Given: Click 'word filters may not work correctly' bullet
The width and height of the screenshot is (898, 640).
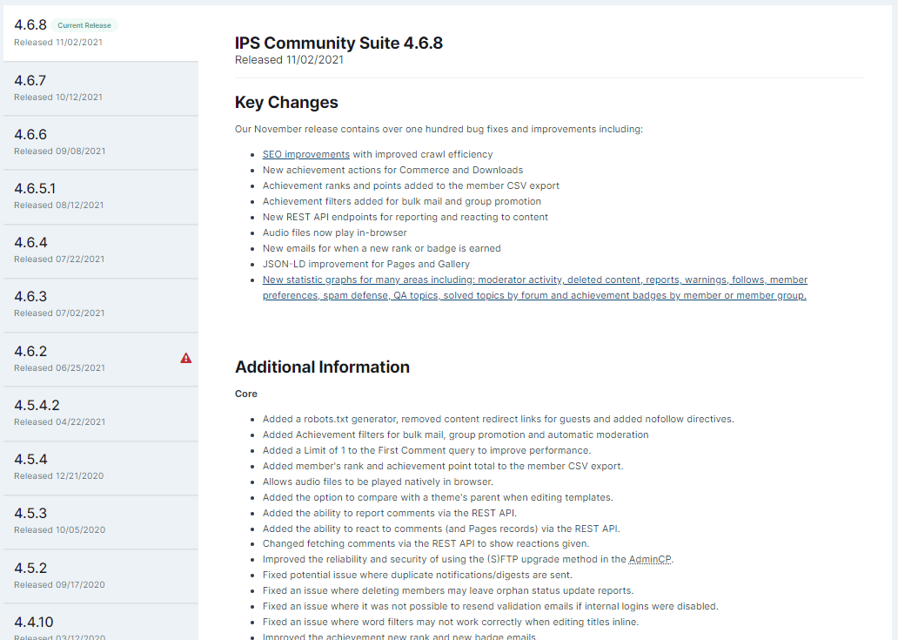Looking at the screenshot, I should click(451, 622).
